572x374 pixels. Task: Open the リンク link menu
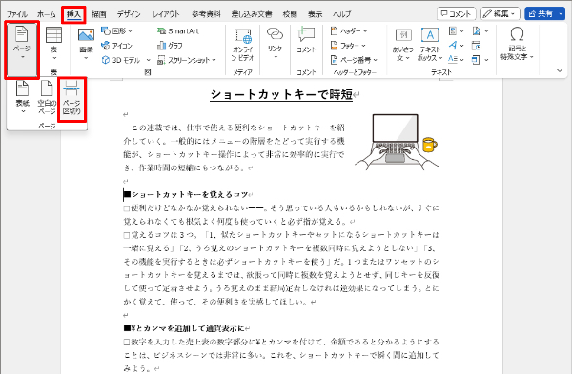[275, 43]
